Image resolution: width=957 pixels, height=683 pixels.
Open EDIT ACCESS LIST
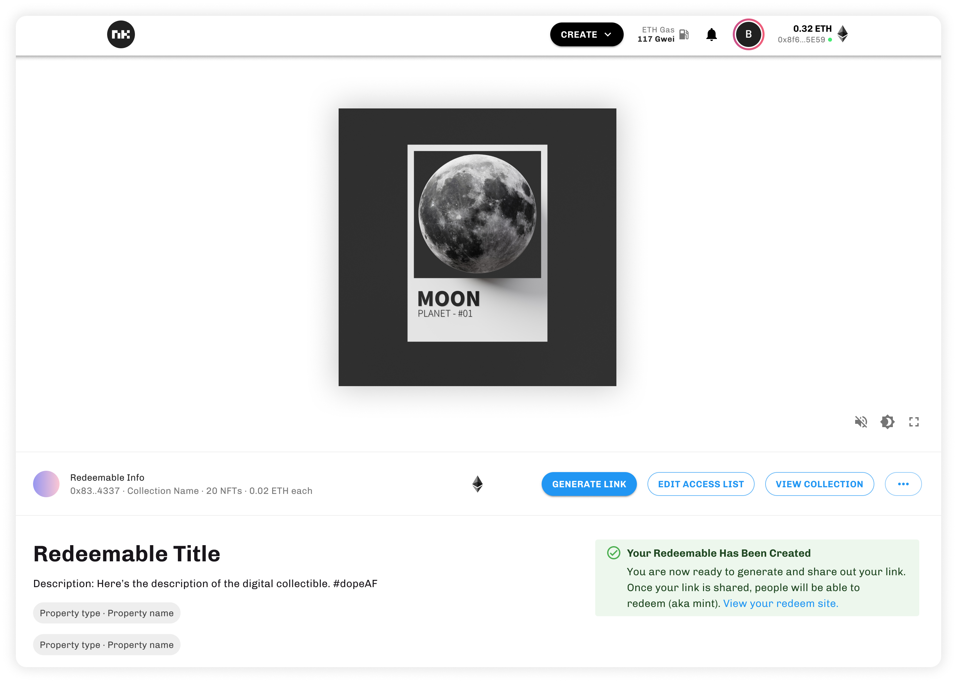click(x=701, y=484)
